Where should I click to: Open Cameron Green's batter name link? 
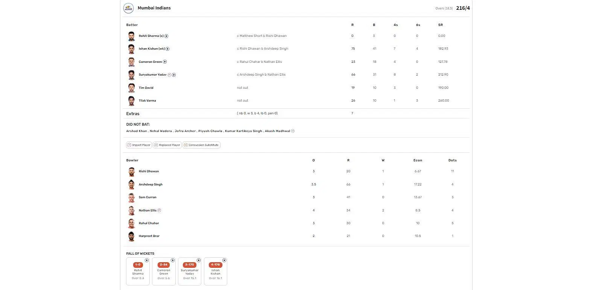click(150, 62)
